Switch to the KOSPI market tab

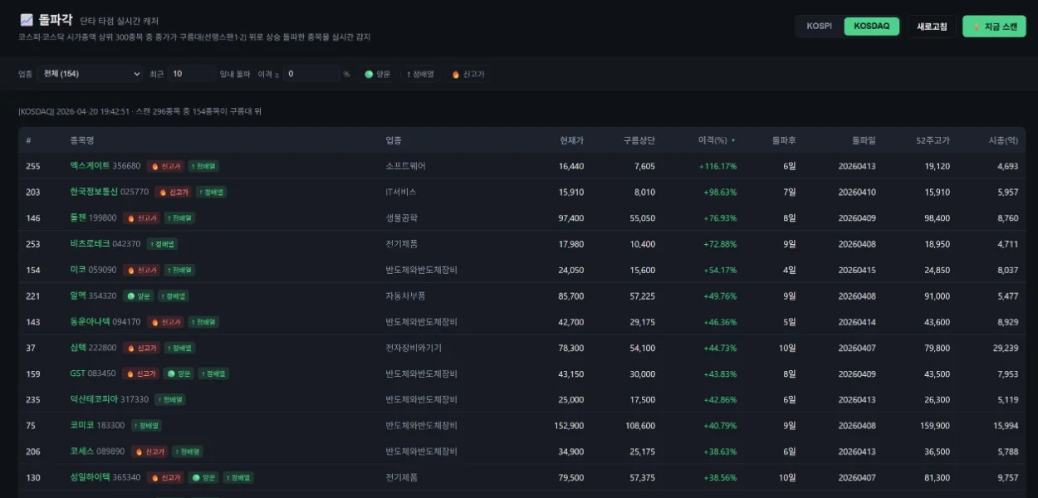point(819,27)
